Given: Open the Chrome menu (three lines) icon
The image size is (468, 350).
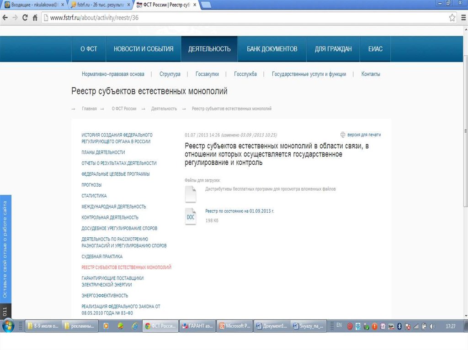Looking at the screenshot, I should point(462,18).
